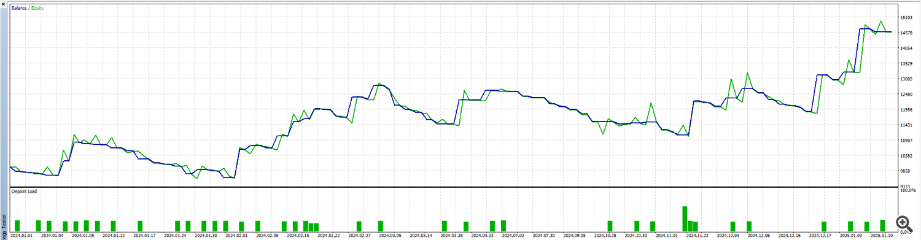Click the 2024.01.01 date label

[x=22, y=235]
